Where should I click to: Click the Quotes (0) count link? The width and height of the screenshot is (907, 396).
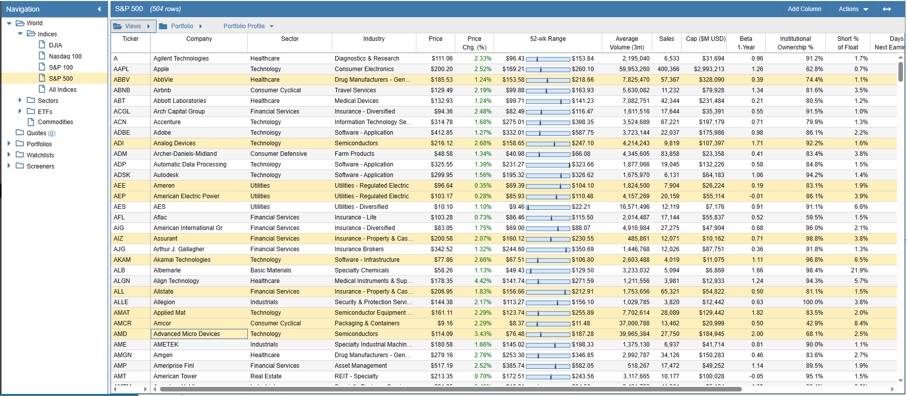coord(51,133)
